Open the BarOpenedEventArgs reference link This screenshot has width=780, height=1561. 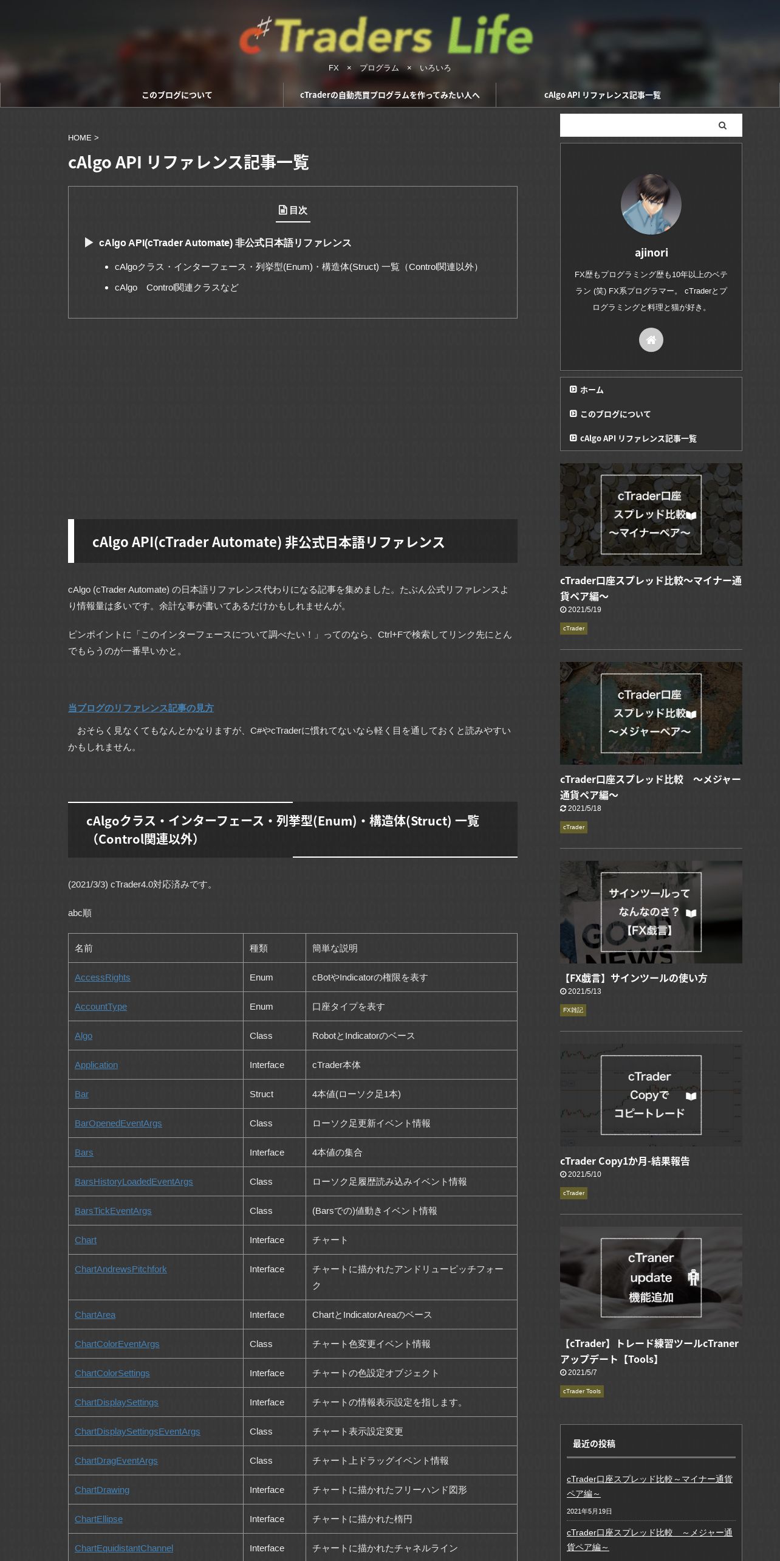118,1123
